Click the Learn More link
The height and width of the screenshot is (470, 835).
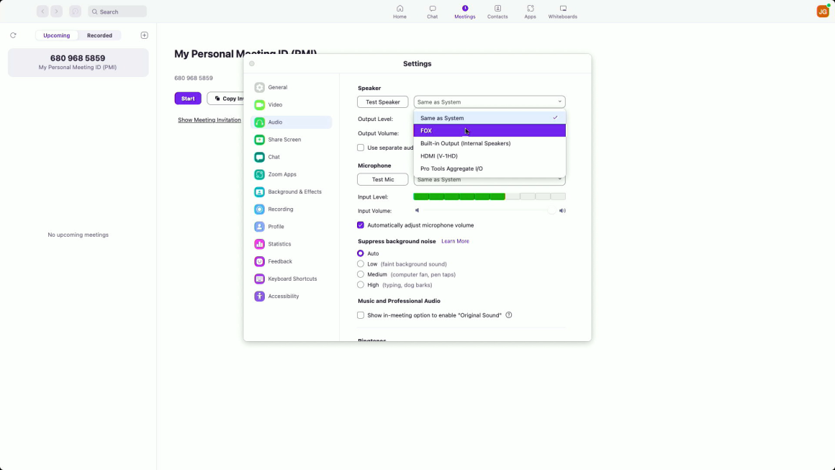coord(455,241)
